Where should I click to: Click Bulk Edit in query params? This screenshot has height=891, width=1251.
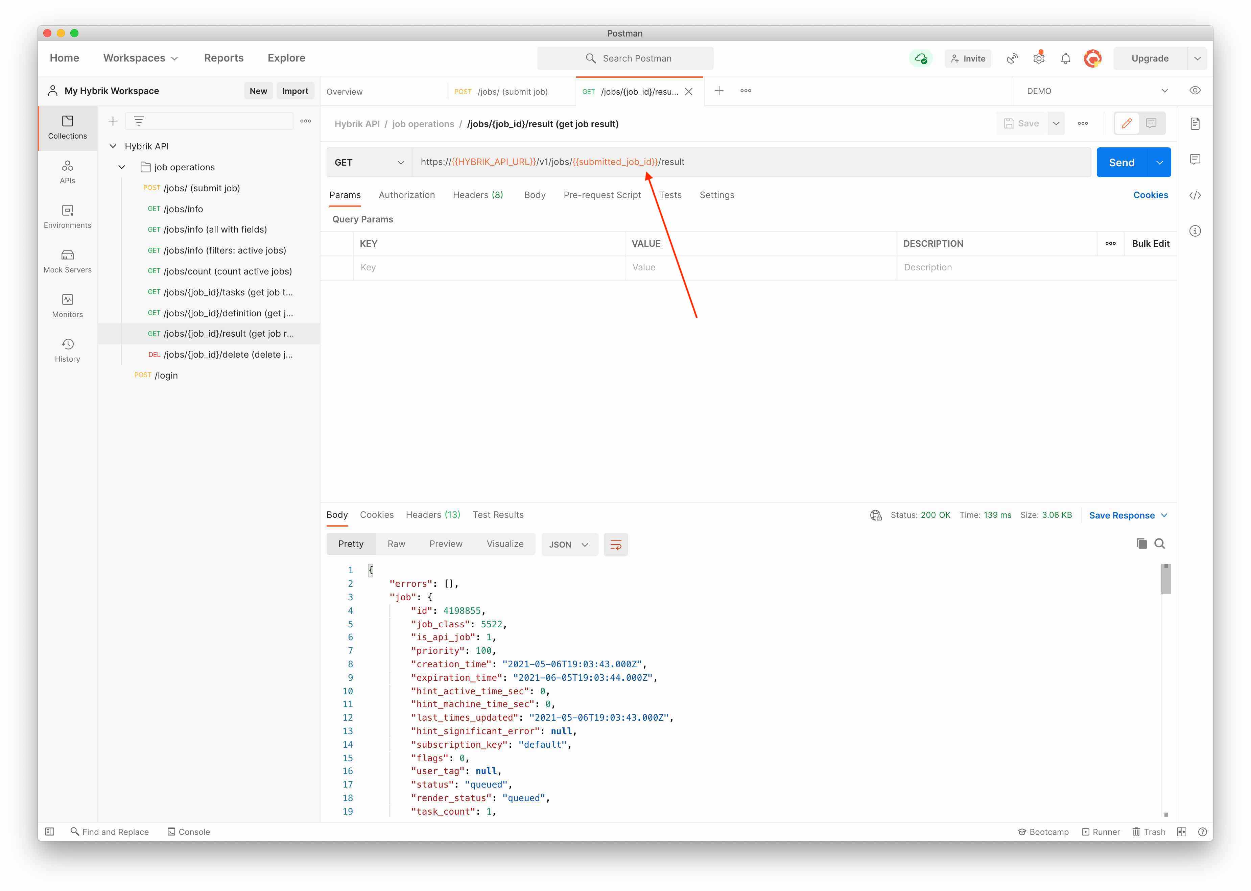[1151, 244]
